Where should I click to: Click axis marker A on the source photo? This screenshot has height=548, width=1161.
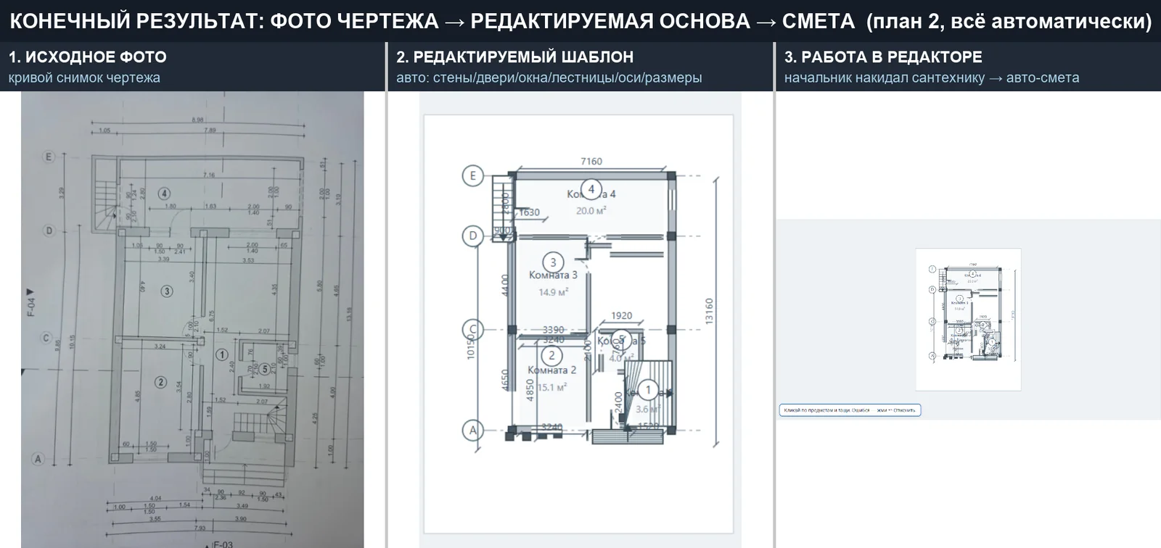tap(38, 458)
